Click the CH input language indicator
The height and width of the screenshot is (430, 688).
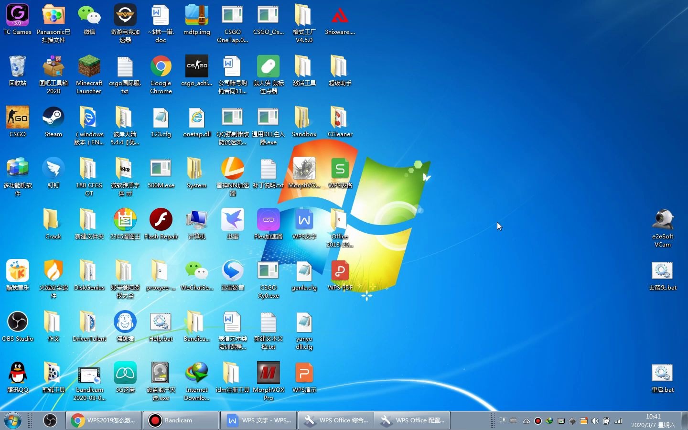[x=503, y=420]
